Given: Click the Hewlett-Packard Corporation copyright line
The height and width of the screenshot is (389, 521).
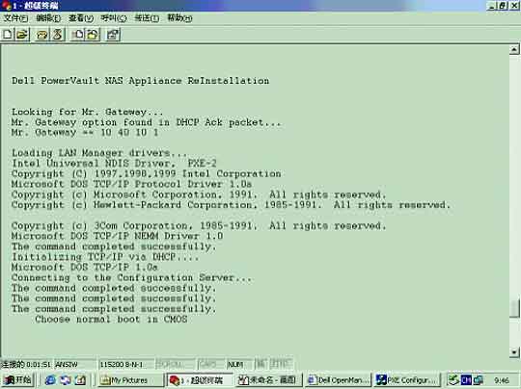Looking at the screenshot, I should point(231,205).
